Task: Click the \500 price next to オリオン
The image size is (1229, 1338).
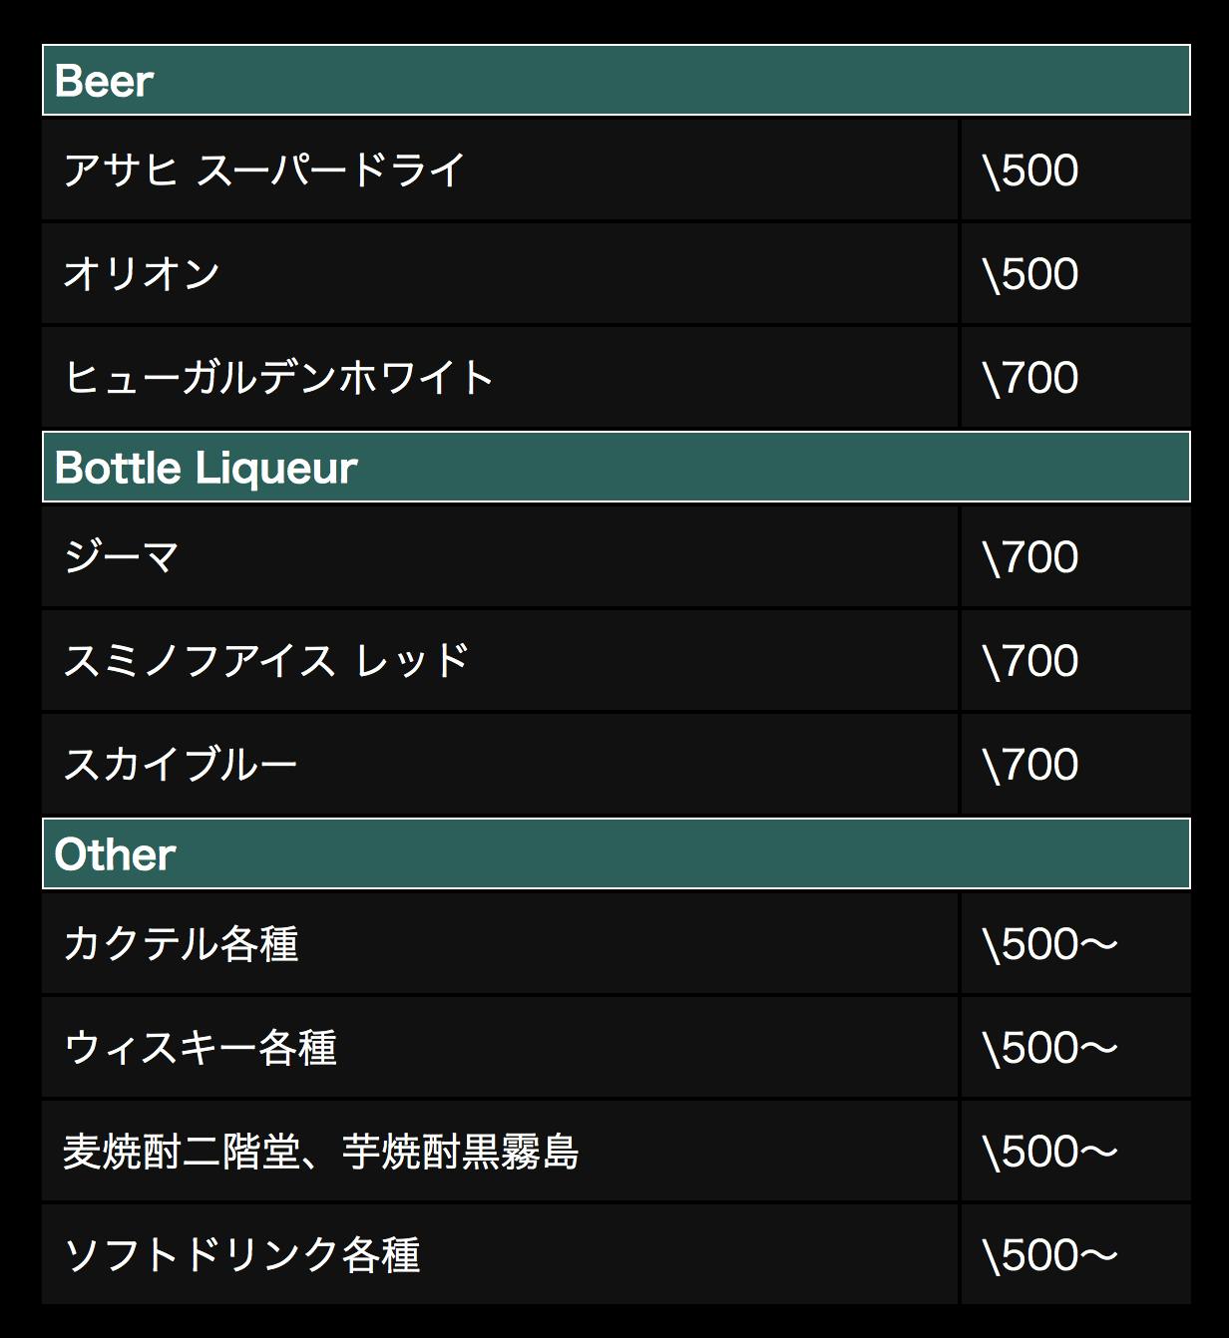Action: coord(1030,274)
